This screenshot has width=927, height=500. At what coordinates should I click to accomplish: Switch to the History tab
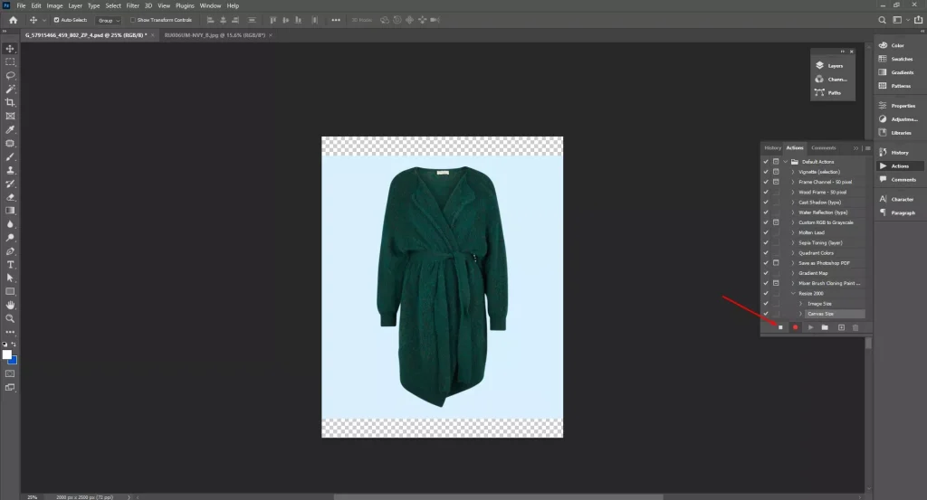tap(772, 147)
